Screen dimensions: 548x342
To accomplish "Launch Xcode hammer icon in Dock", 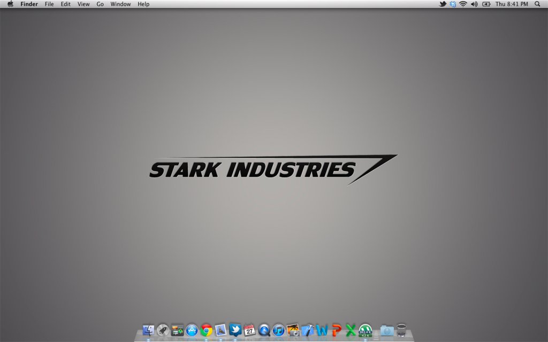I will coord(308,330).
